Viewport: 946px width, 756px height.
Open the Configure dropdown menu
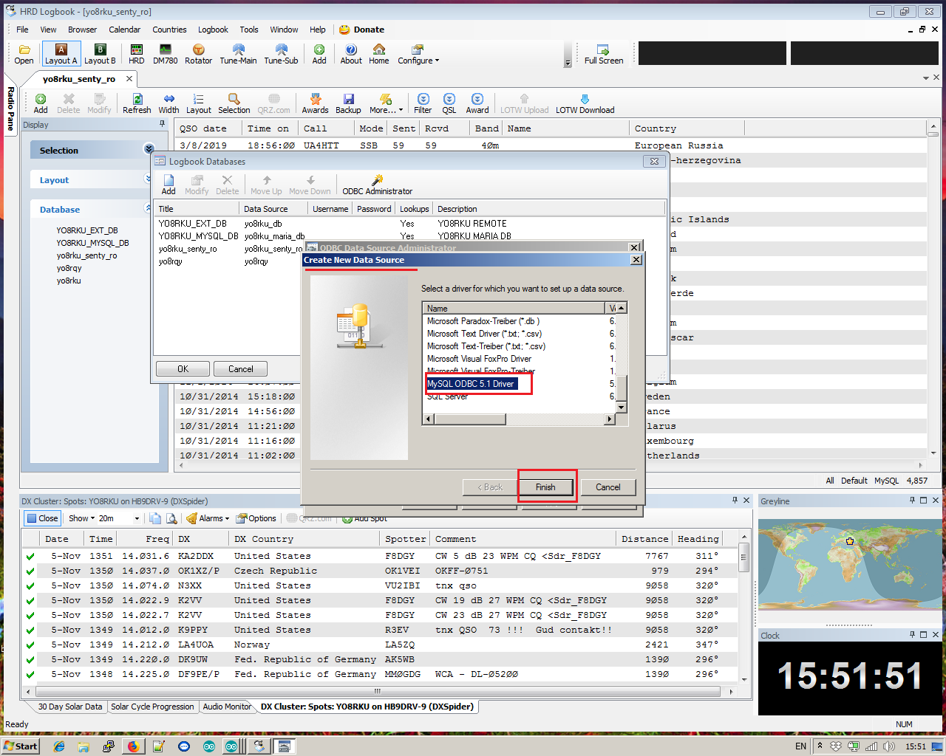(418, 54)
